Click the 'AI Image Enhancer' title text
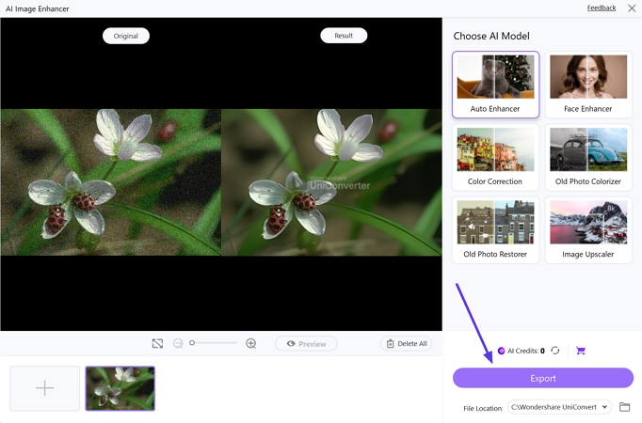 coord(38,8)
